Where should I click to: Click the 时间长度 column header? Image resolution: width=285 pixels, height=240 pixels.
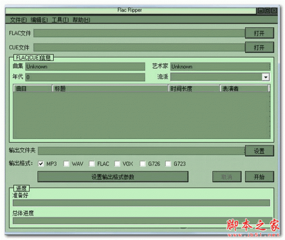[194, 88]
